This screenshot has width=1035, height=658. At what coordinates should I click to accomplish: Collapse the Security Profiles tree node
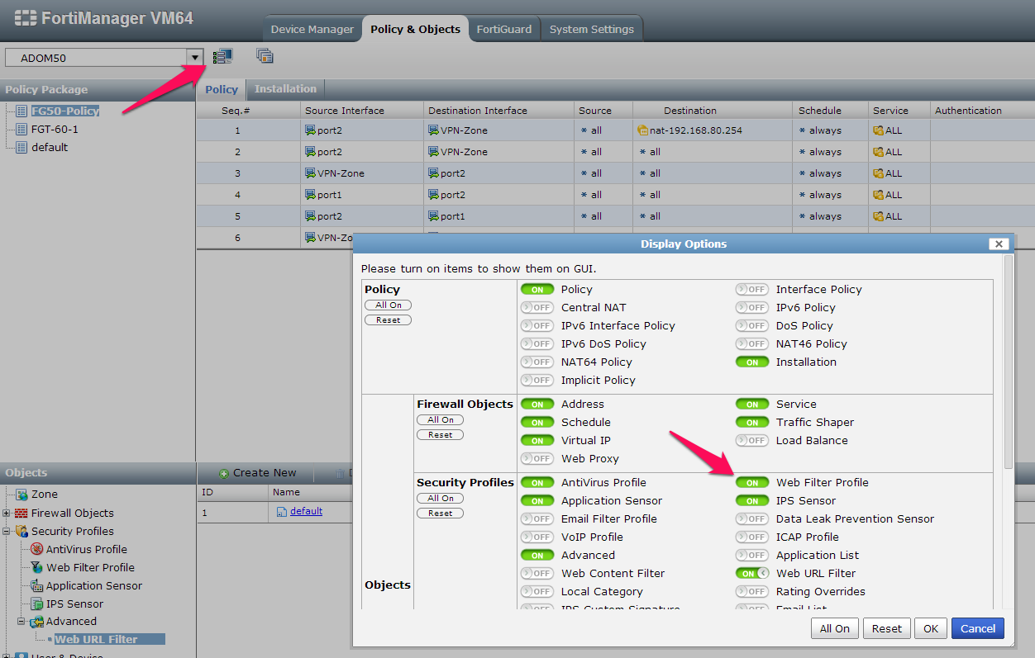click(7, 532)
